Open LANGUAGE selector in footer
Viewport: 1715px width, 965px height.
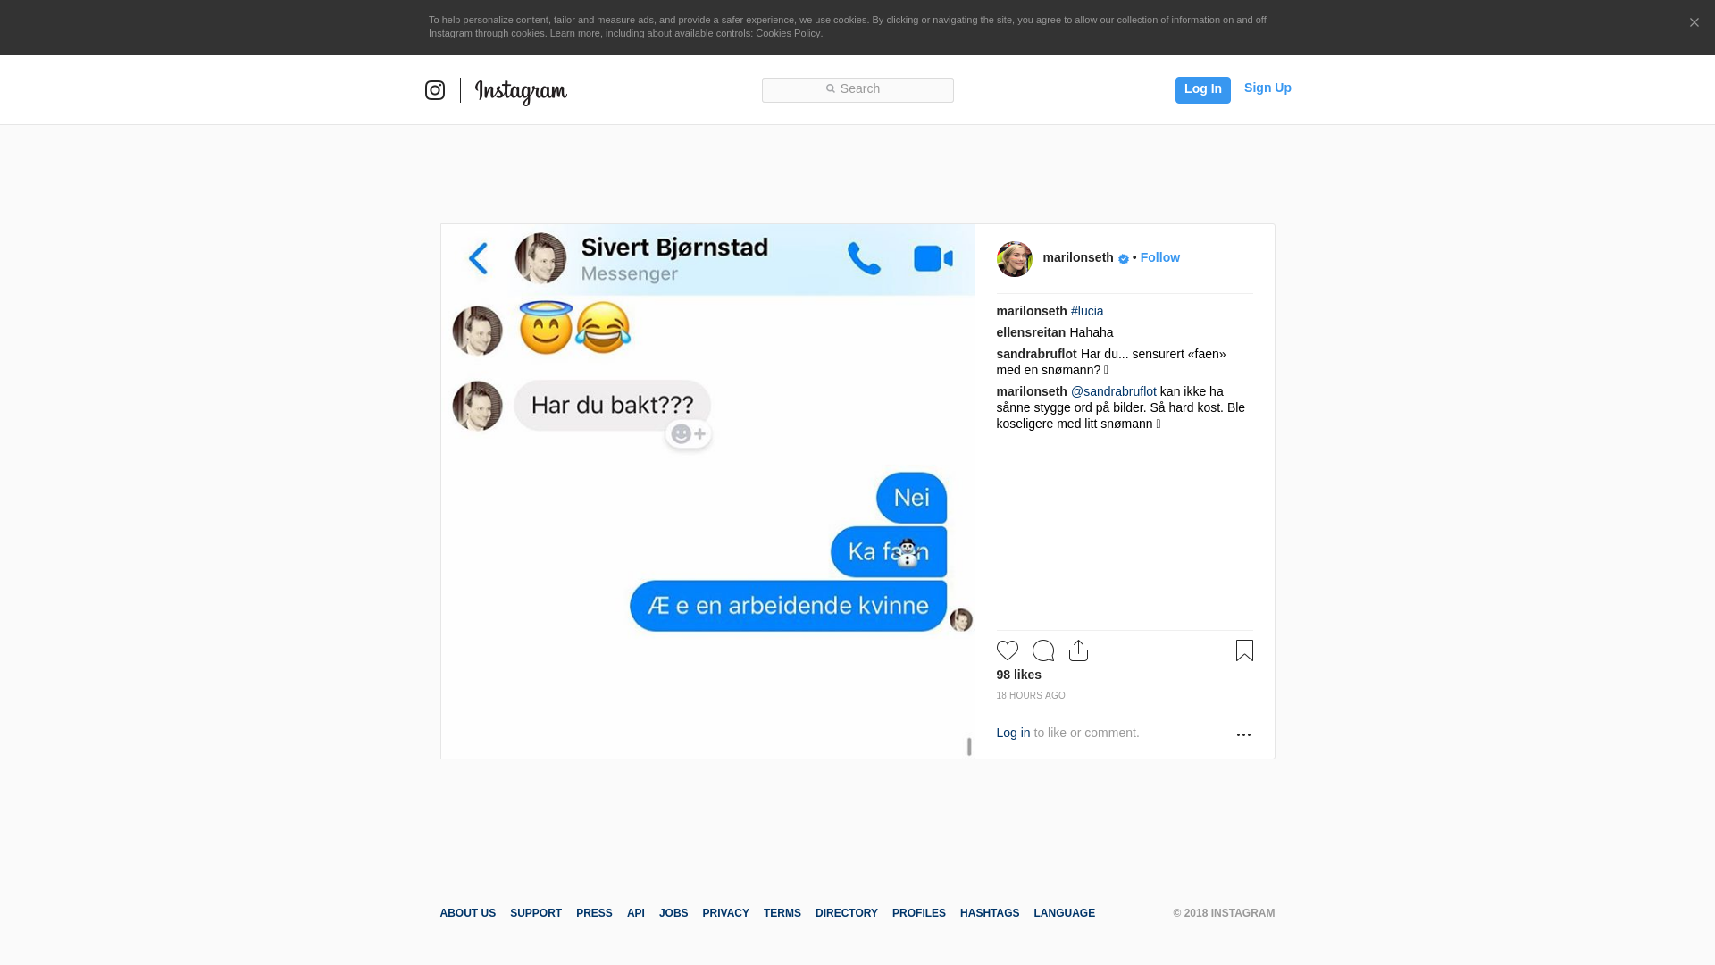coord(1065,913)
